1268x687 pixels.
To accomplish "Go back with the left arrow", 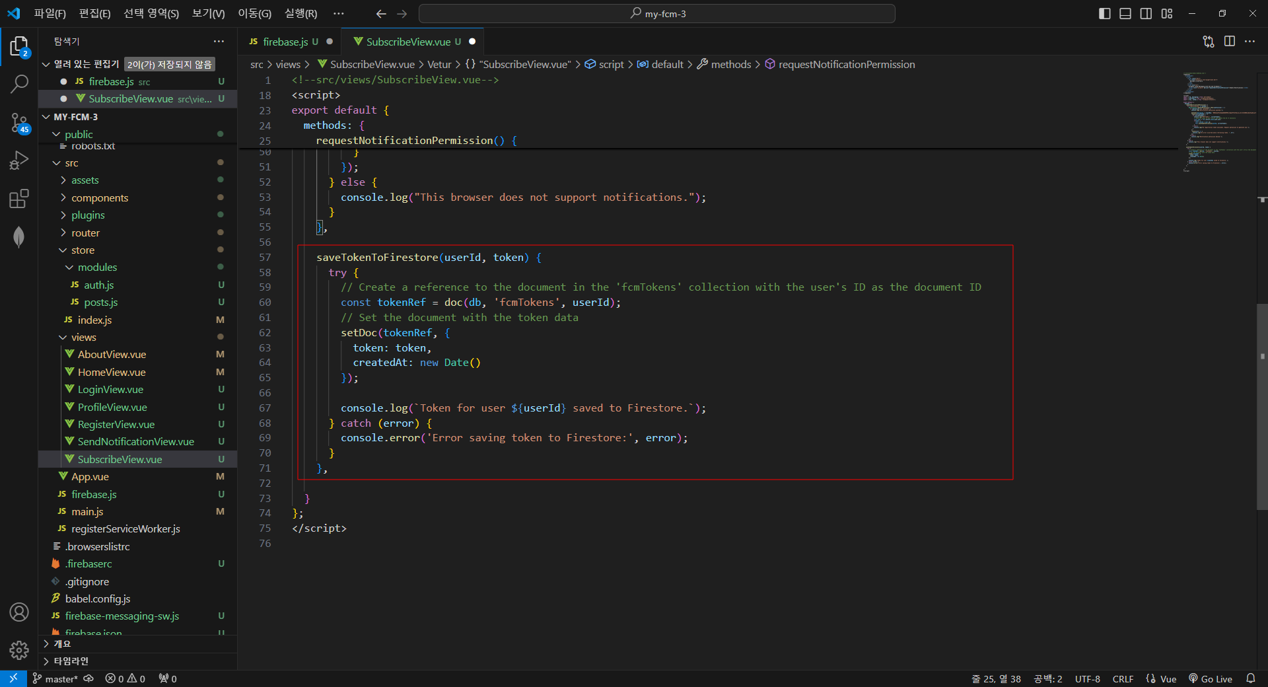I will click(x=381, y=13).
